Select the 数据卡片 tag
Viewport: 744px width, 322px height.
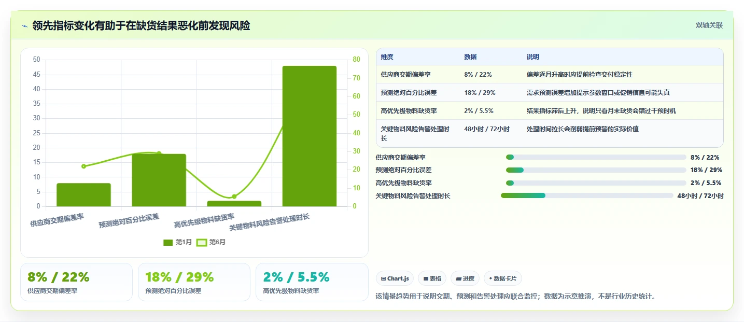503,278
